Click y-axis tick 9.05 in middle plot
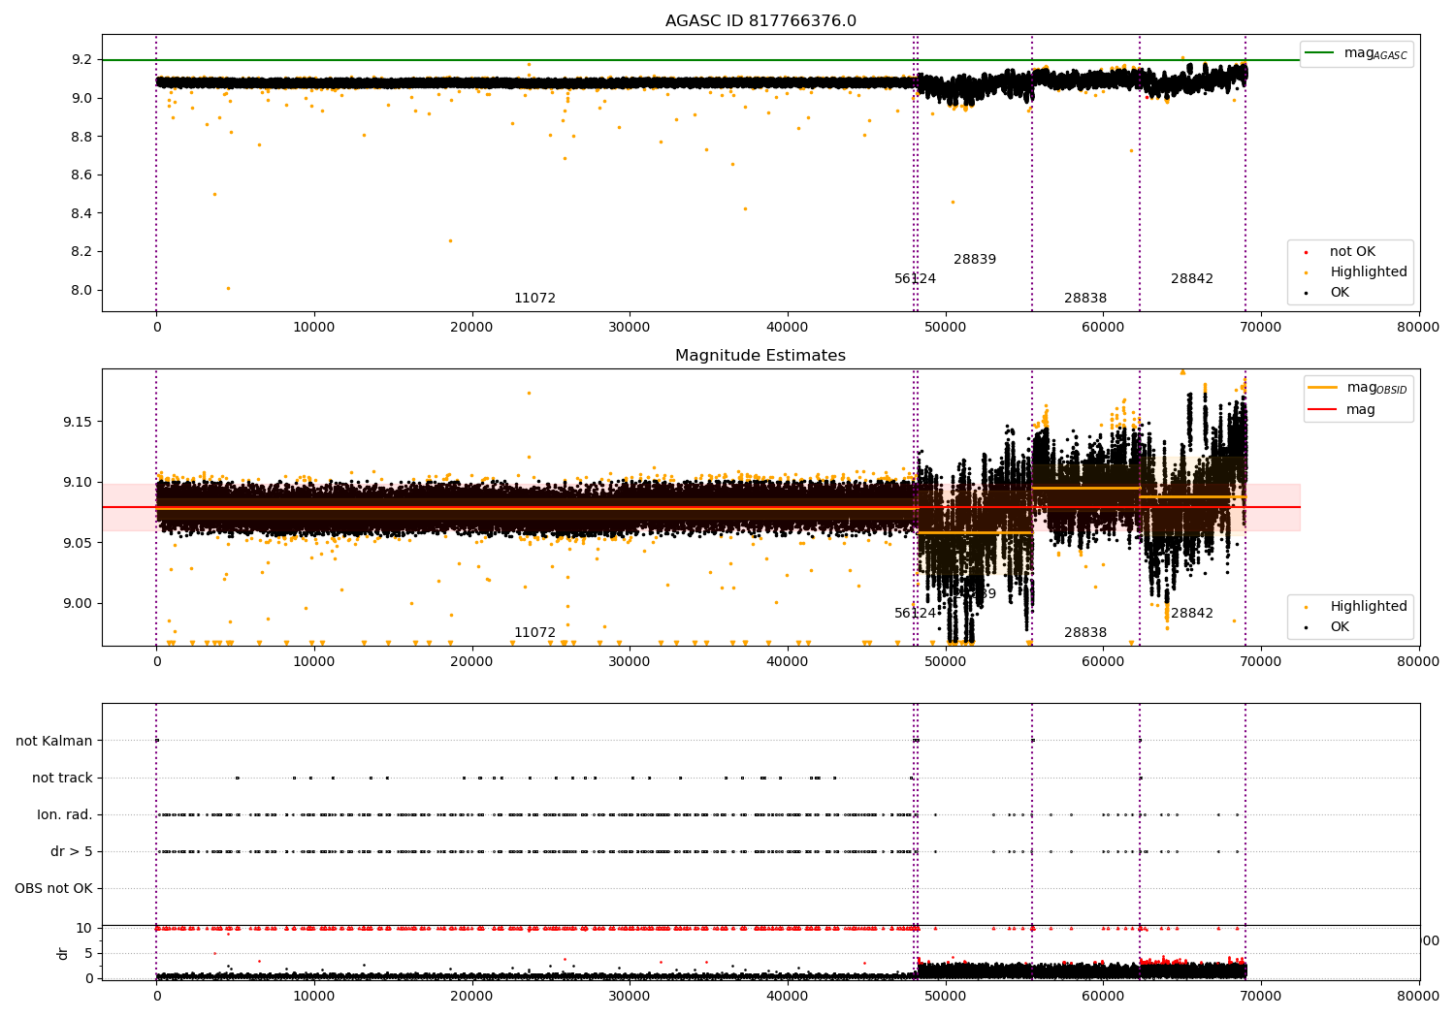1455x1018 pixels. [78, 543]
